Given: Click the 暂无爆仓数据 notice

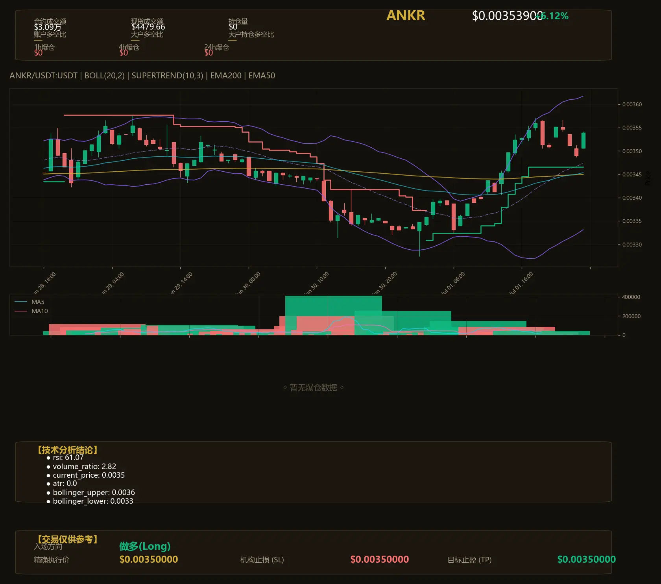Looking at the screenshot, I should pos(314,387).
